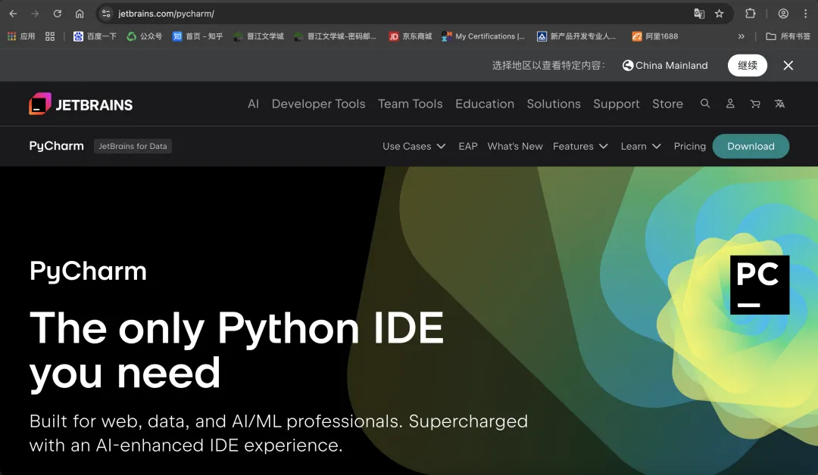This screenshot has width=818, height=475.
Task: View site information icon in address bar
Action: 106,14
